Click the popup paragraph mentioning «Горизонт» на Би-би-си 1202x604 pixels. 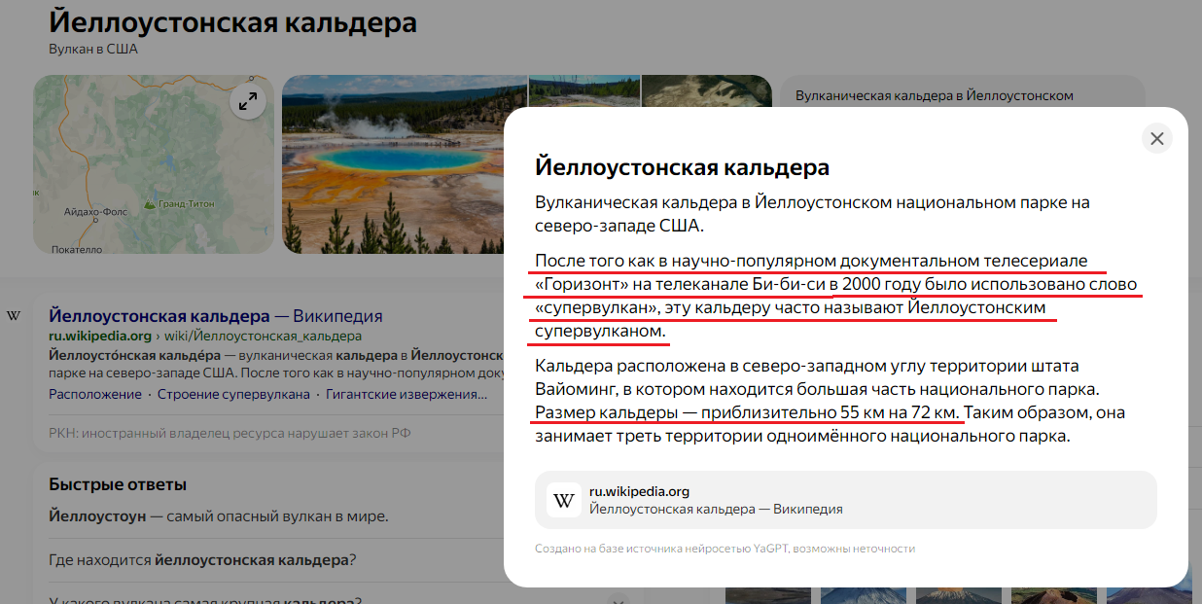point(836,296)
